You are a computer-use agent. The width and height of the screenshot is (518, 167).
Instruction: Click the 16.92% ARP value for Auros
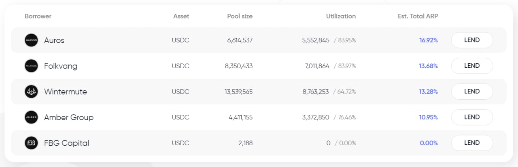[x=428, y=40]
